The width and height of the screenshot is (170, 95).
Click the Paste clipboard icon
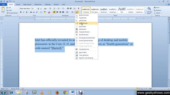point(3,9)
